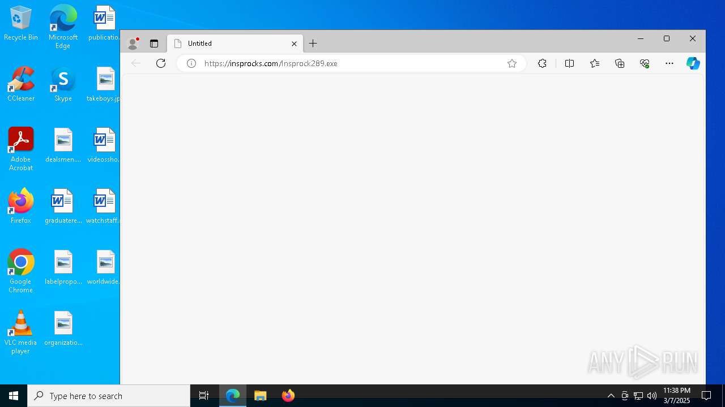Close the Edge window

693,38
